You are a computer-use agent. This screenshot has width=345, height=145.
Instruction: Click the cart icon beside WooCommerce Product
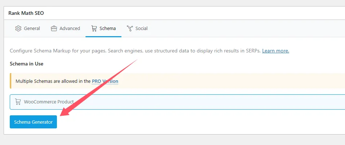[18, 102]
